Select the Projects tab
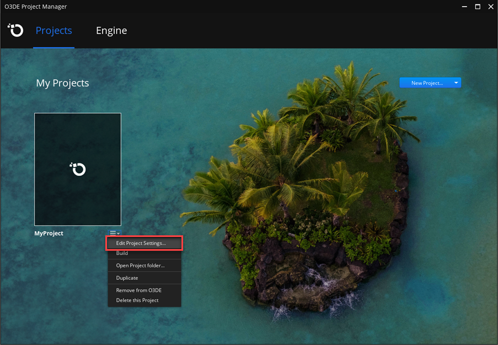 (x=53, y=30)
